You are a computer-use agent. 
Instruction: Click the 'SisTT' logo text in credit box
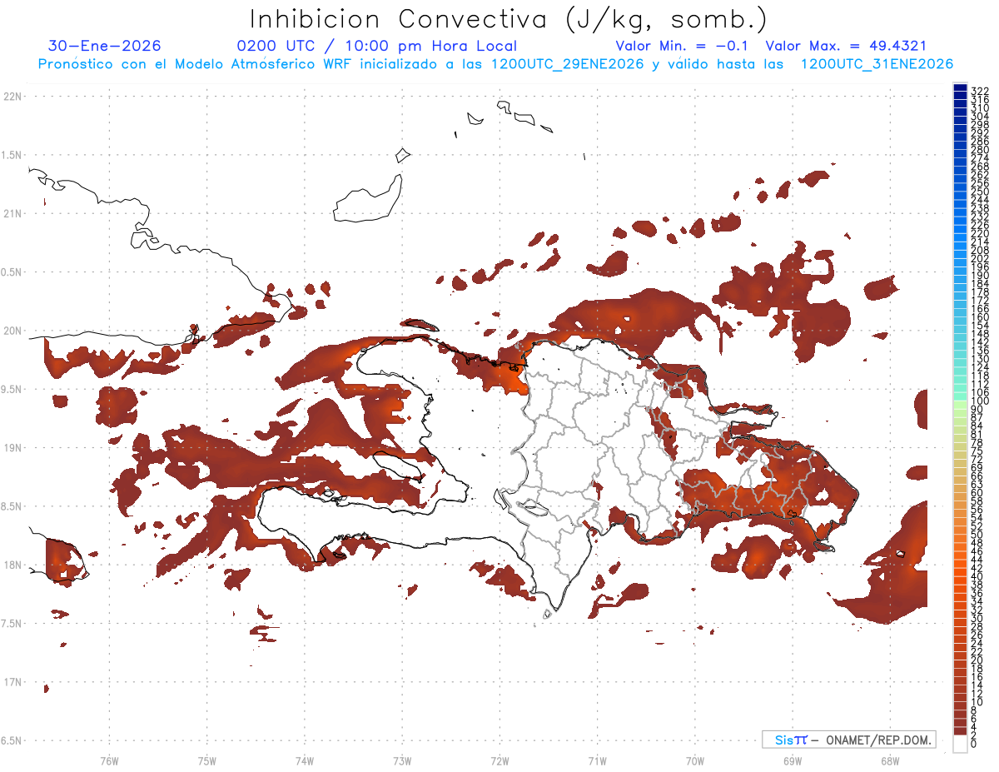790,740
